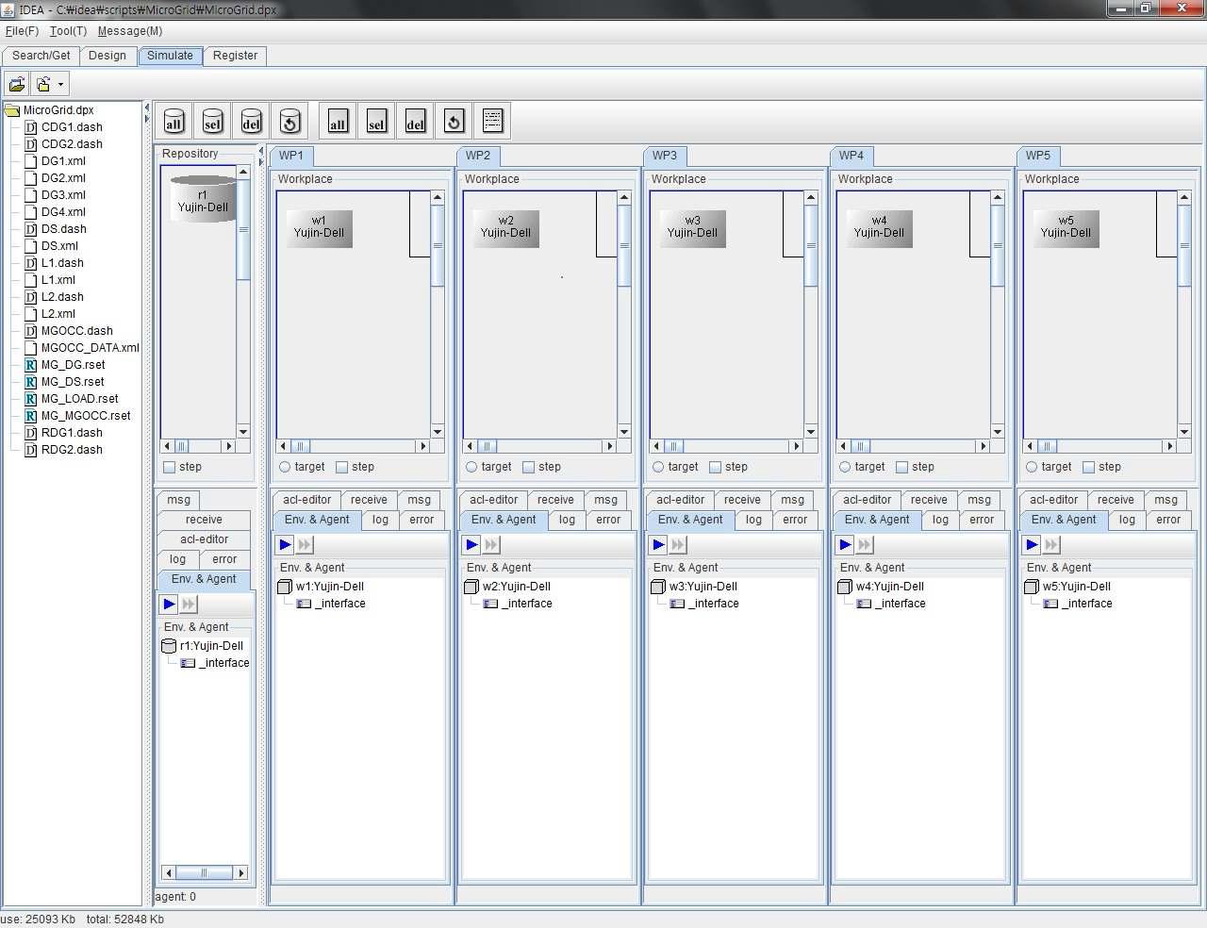Open the acl-editor tab in WP1
This screenshot has height=928, width=1207.
pyautogui.click(x=307, y=500)
